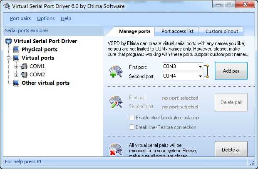Open the First port COM3 dropdown arrow
The width and height of the screenshot is (258, 169).
(200, 67)
